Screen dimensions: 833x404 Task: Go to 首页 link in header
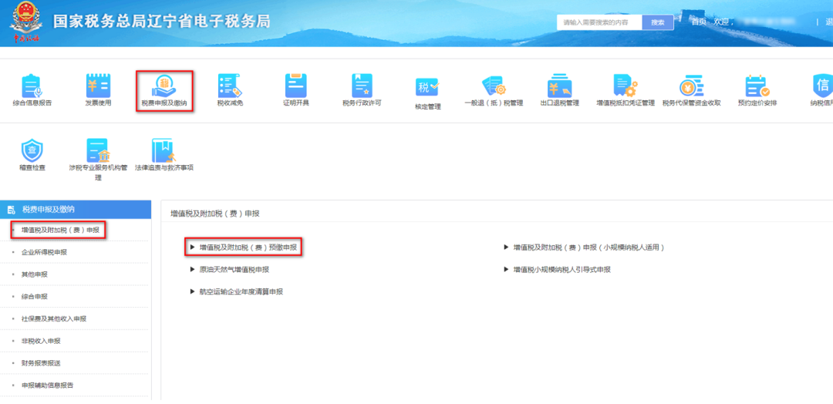pos(699,22)
